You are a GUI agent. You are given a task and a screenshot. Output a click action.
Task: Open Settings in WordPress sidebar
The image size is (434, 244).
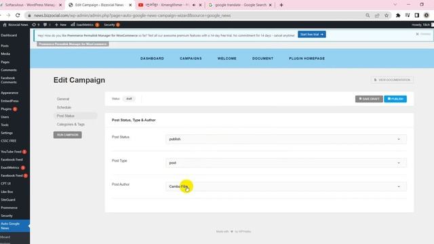[7, 133]
